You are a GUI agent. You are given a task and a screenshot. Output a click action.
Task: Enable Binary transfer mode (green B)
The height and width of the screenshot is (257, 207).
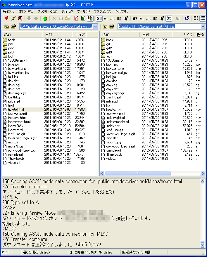click(83, 18)
